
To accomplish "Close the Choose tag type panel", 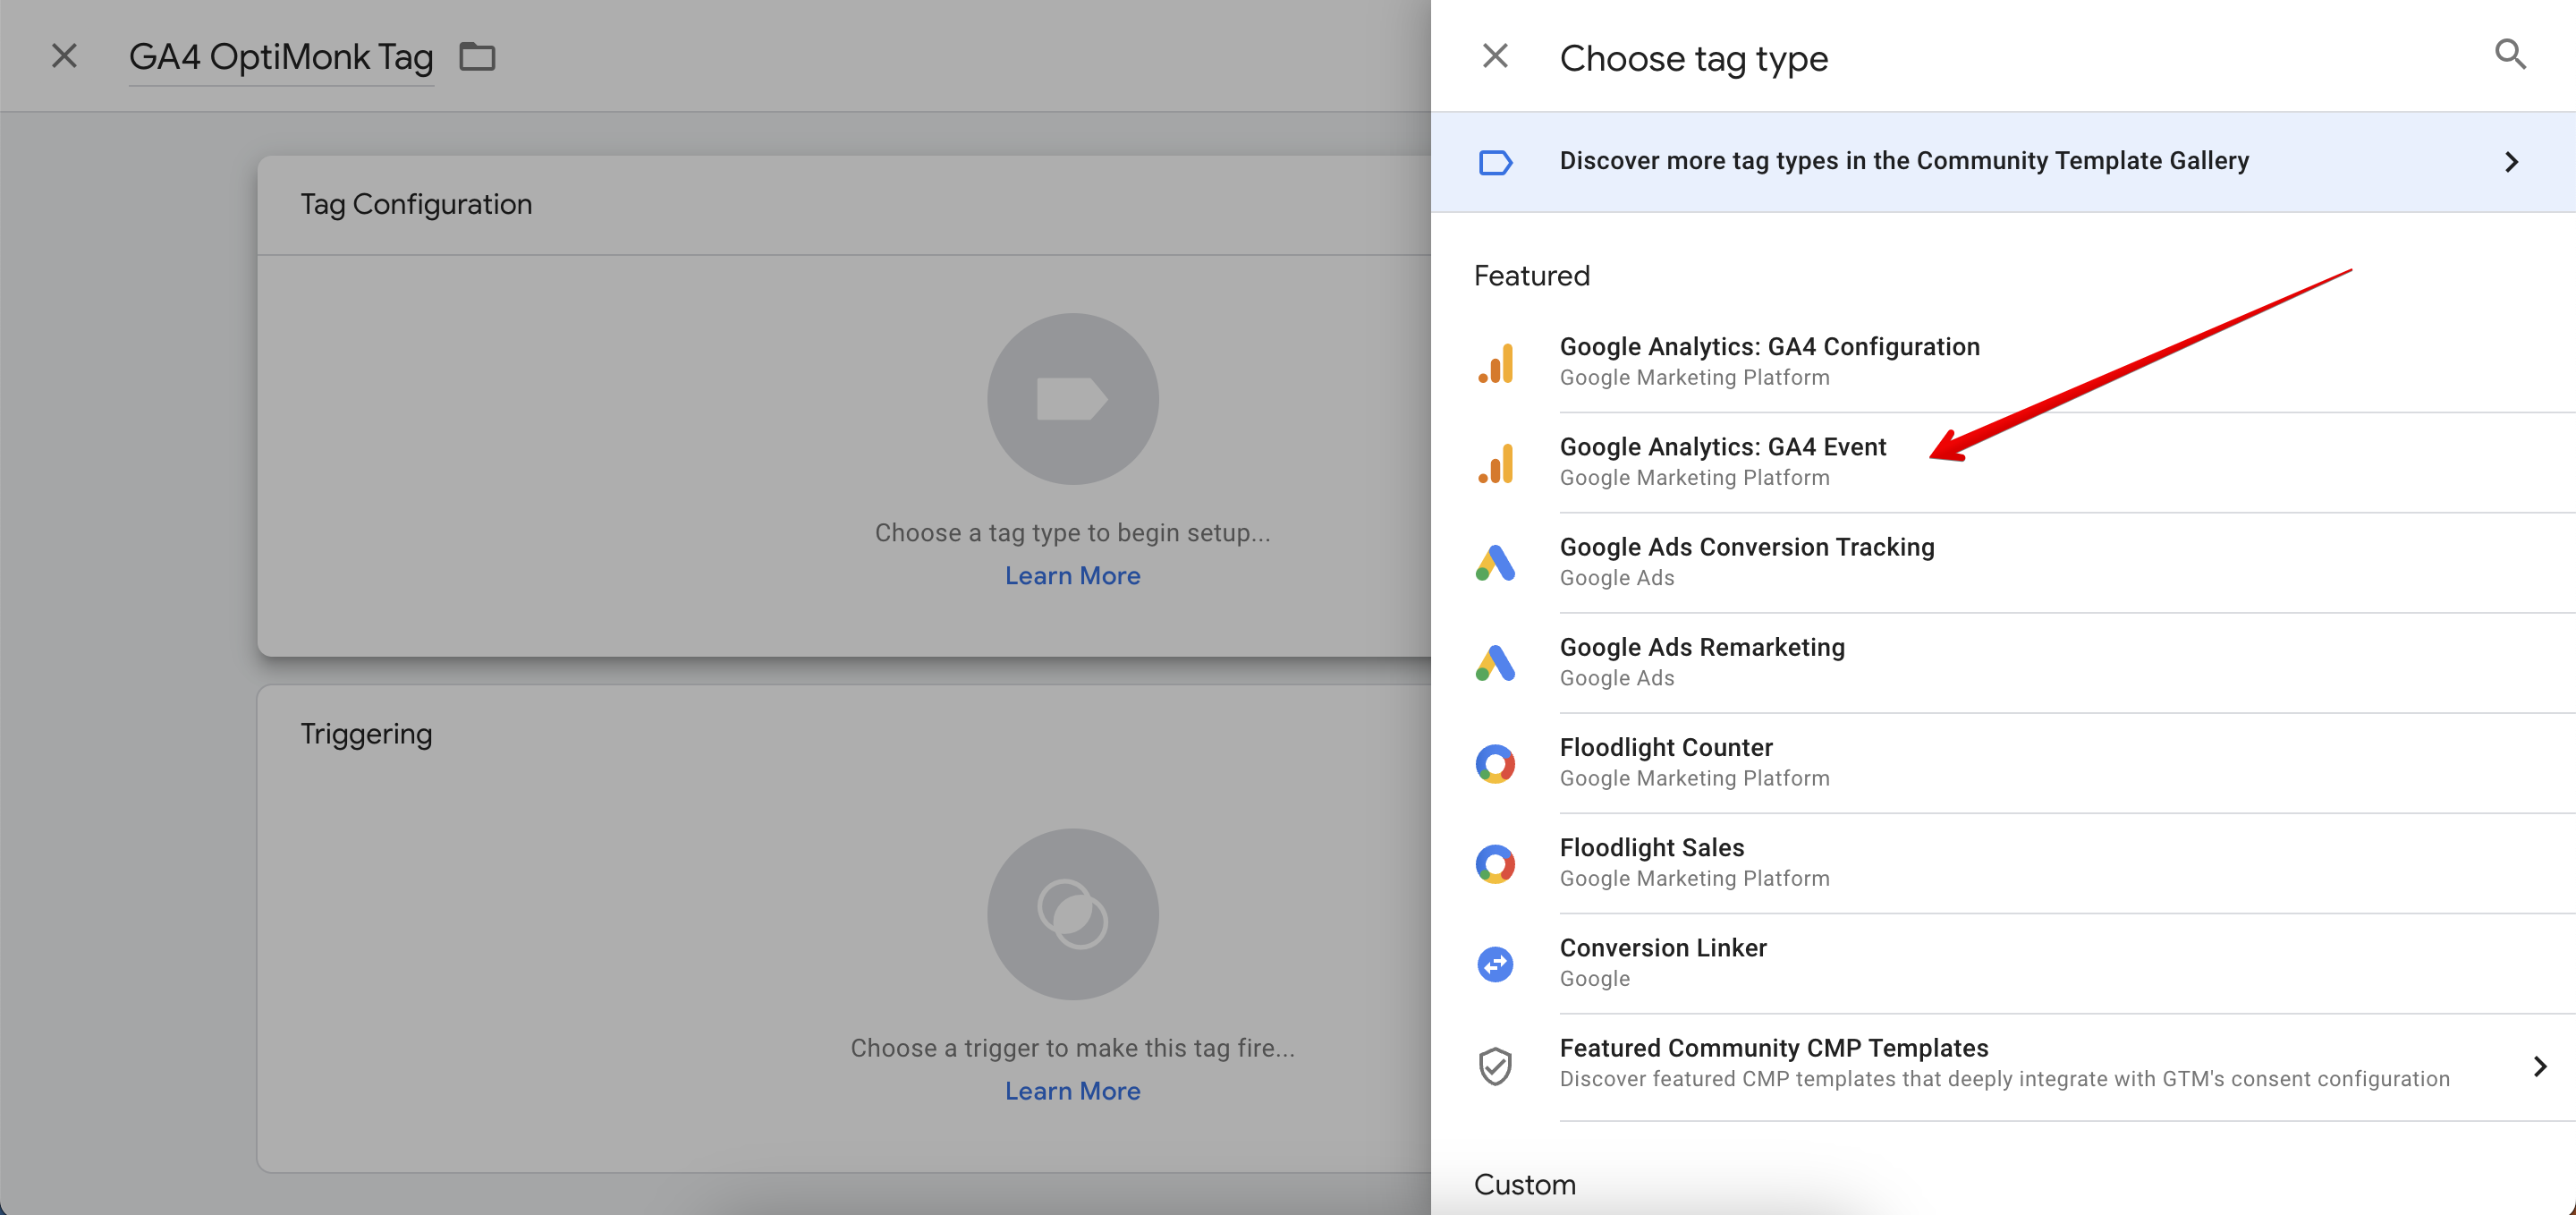I will pos(1495,56).
